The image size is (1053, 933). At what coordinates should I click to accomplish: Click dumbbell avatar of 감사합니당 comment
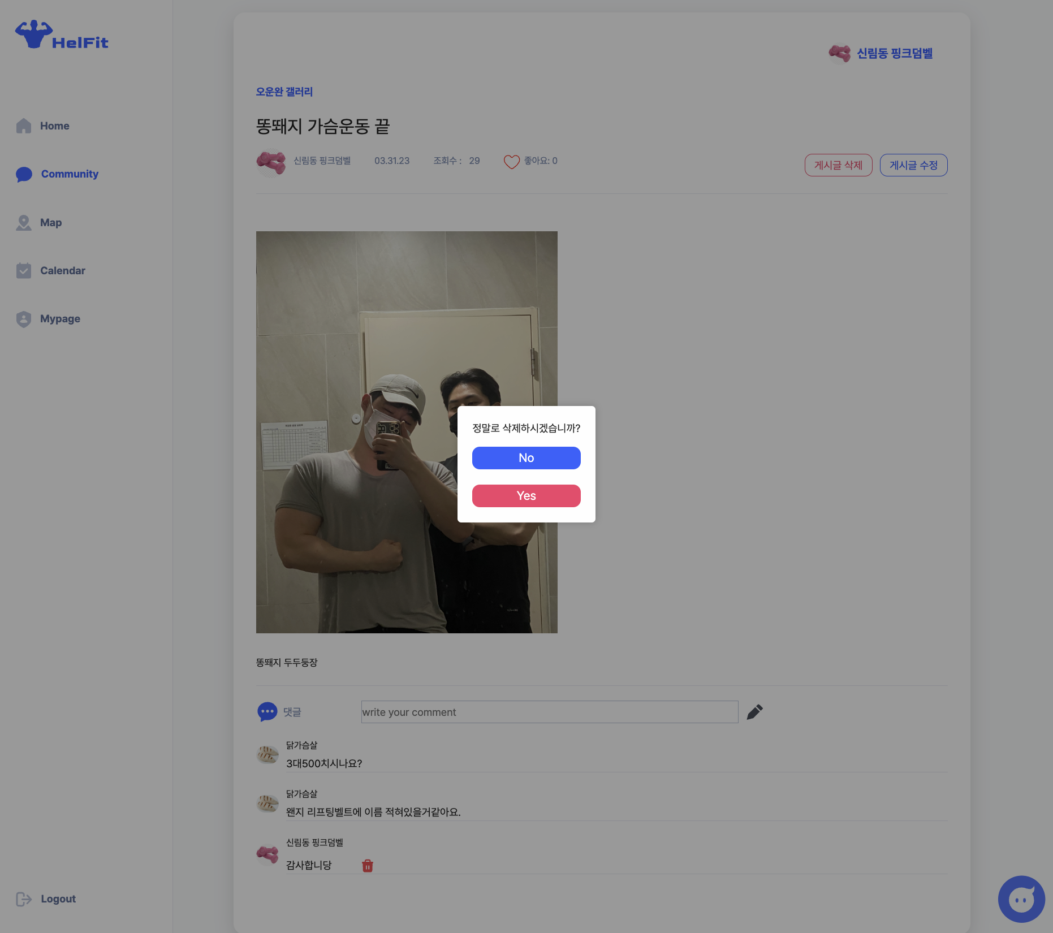point(267,854)
